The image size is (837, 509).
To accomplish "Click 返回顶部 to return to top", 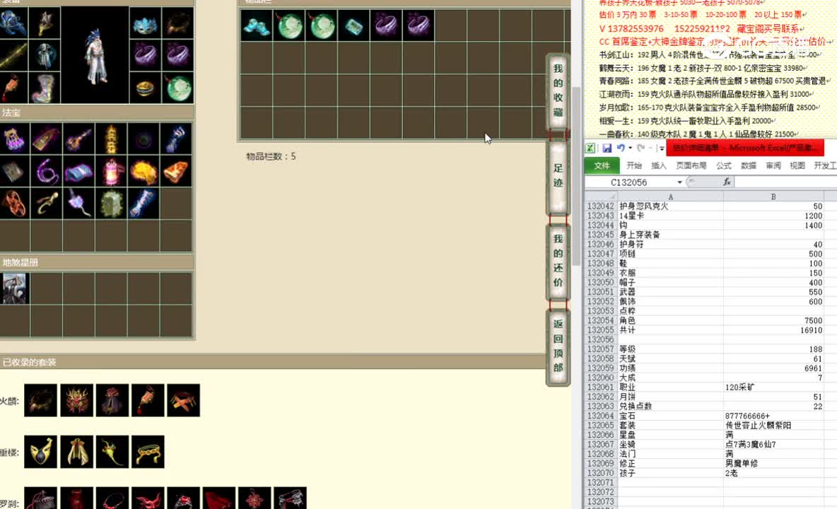I will (x=558, y=346).
